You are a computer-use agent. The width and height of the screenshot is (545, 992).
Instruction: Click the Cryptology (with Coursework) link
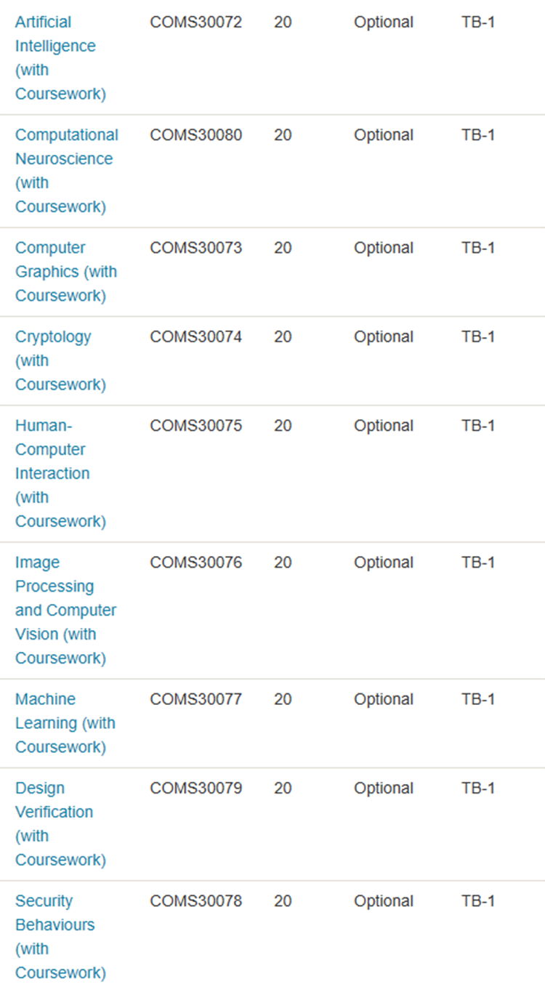pos(61,360)
